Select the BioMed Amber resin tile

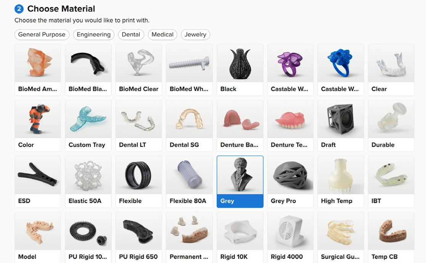pyautogui.click(x=38, y=70)
